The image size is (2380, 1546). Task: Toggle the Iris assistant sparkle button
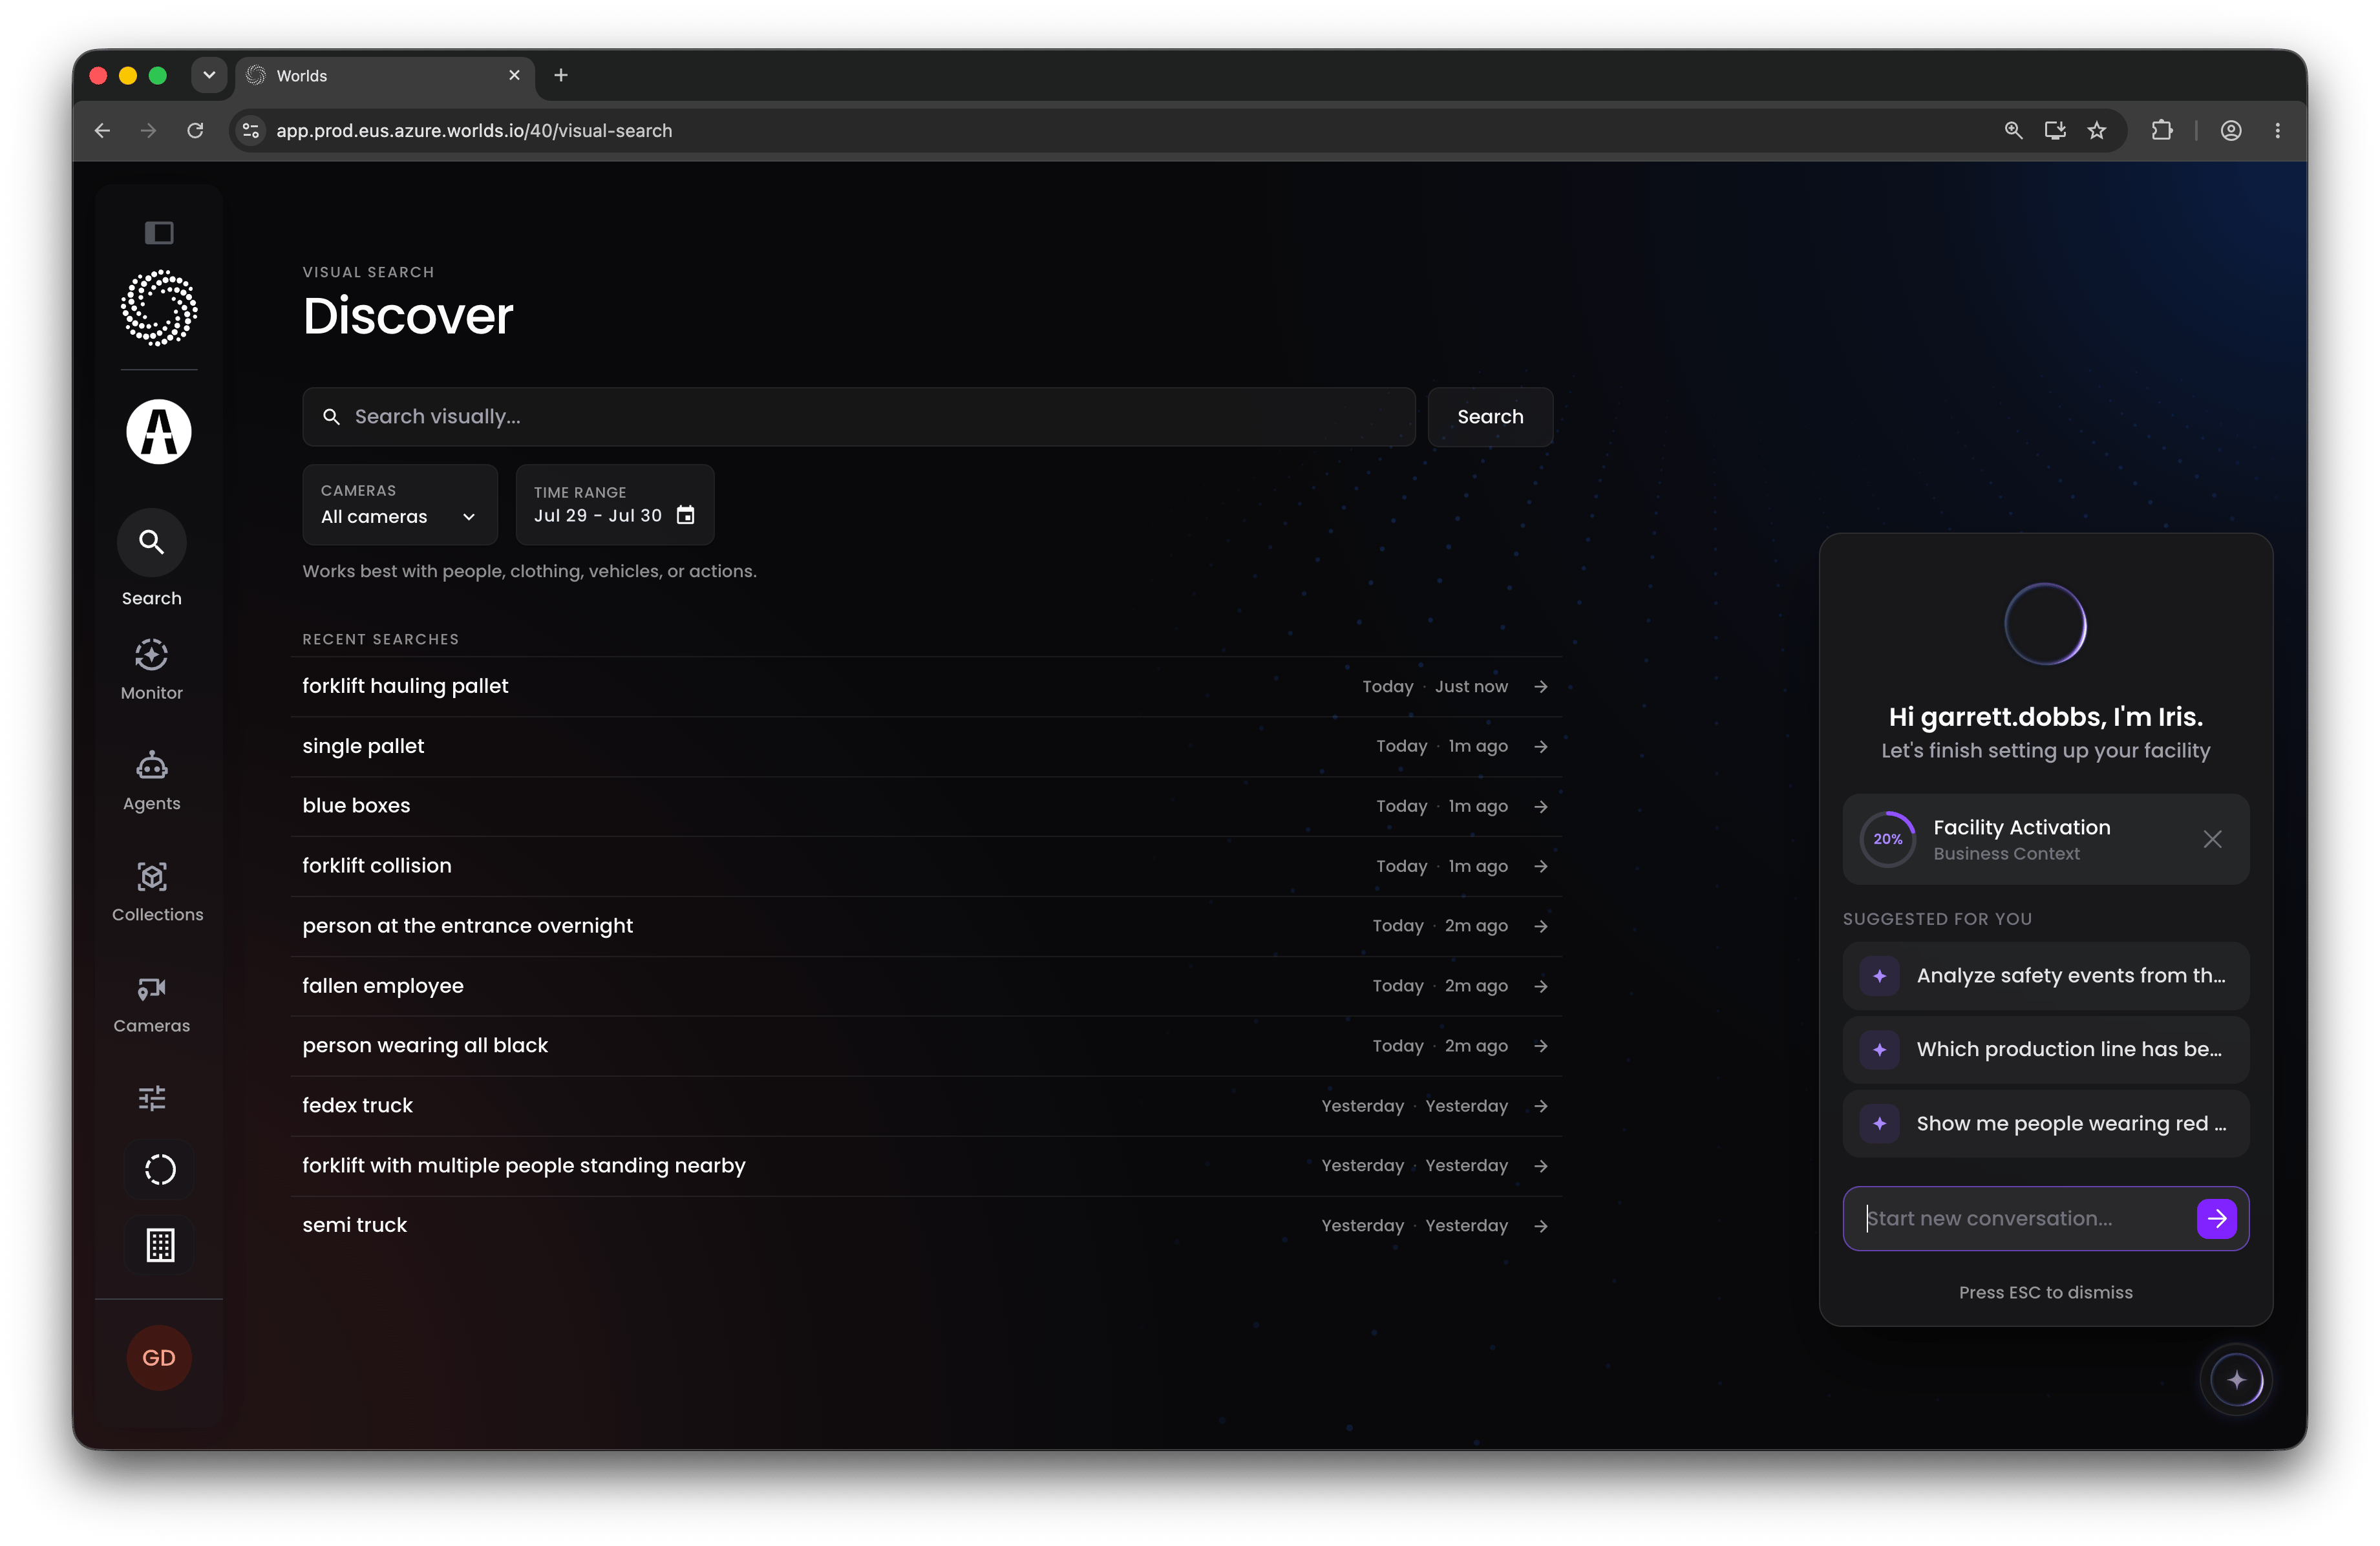2237,1380
